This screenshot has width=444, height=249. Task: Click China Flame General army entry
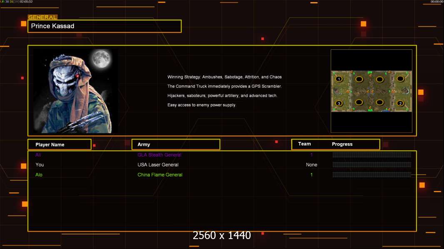point(160,175)
